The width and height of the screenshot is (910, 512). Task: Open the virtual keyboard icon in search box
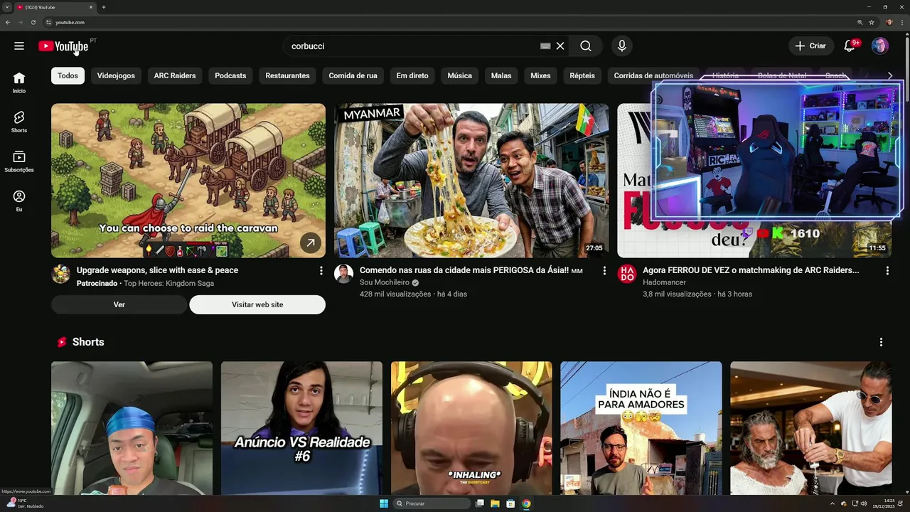click(x=545, y=46)
